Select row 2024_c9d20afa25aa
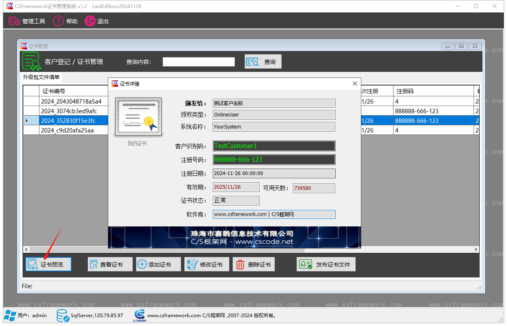 (67, 130)
